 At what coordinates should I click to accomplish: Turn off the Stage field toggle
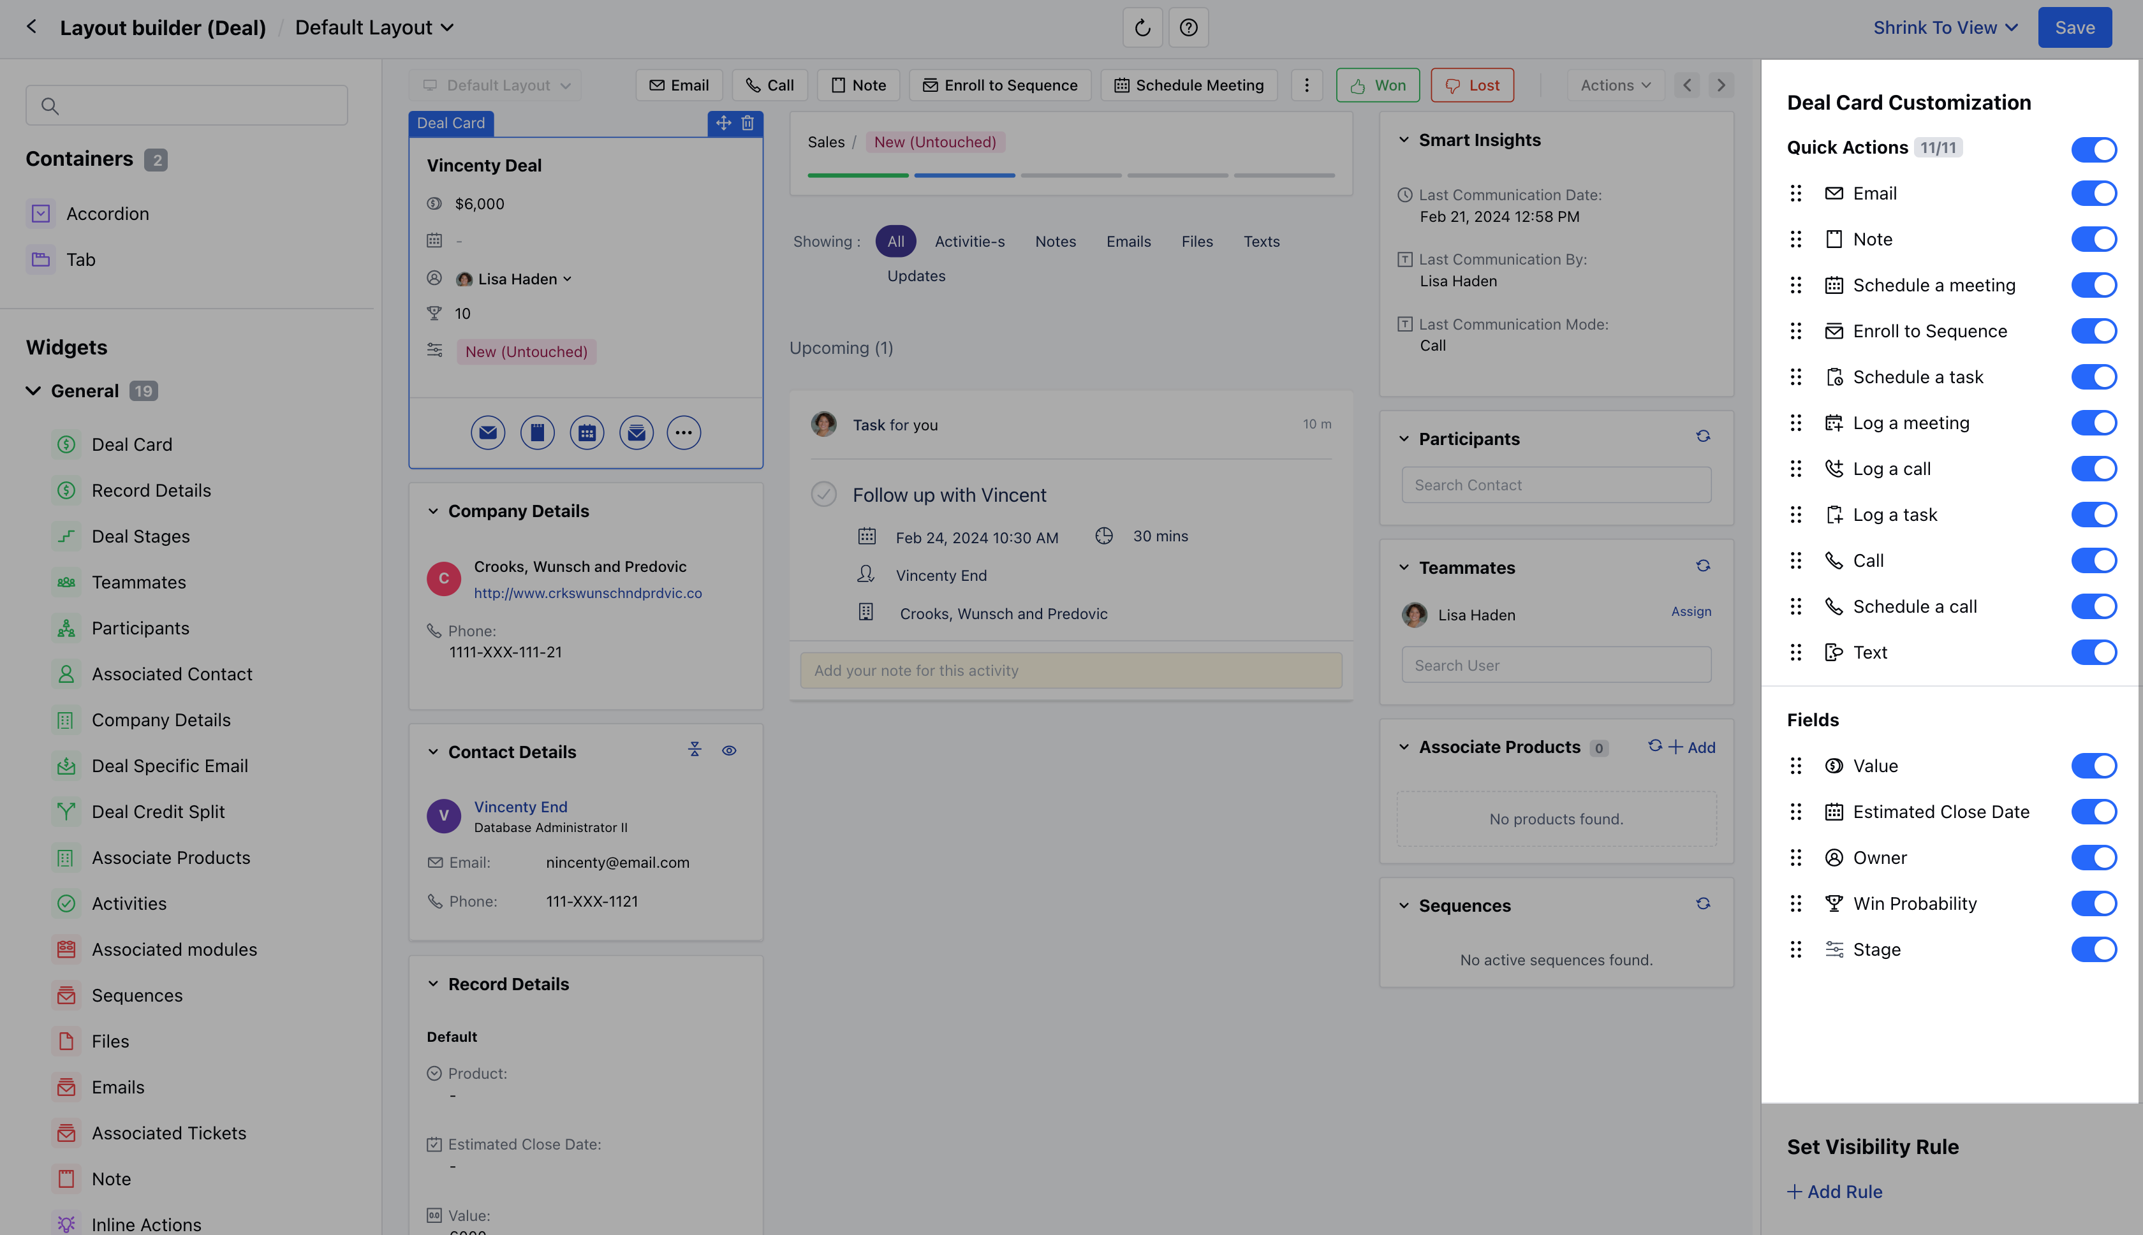tap(2094, 949)
